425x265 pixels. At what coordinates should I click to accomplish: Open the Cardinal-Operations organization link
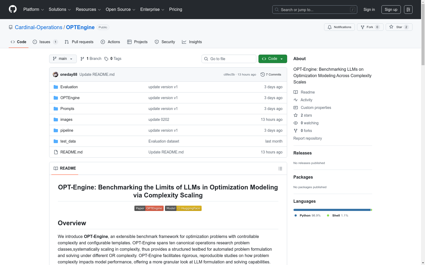39,27
